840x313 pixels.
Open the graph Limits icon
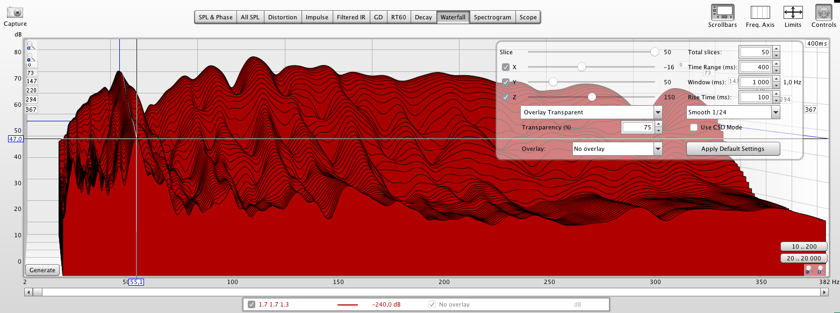[x=793, y=12]
